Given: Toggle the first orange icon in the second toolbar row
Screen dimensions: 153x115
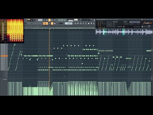Looking at the screenshot, I should (x=44, y=23).
